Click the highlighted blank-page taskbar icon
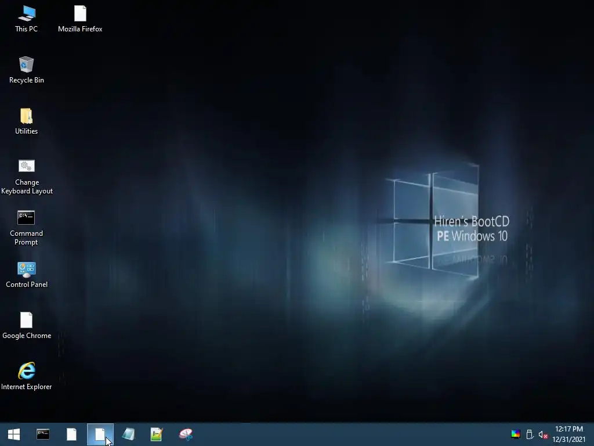The width and height of the screenshot is (594, 446). 100,434
